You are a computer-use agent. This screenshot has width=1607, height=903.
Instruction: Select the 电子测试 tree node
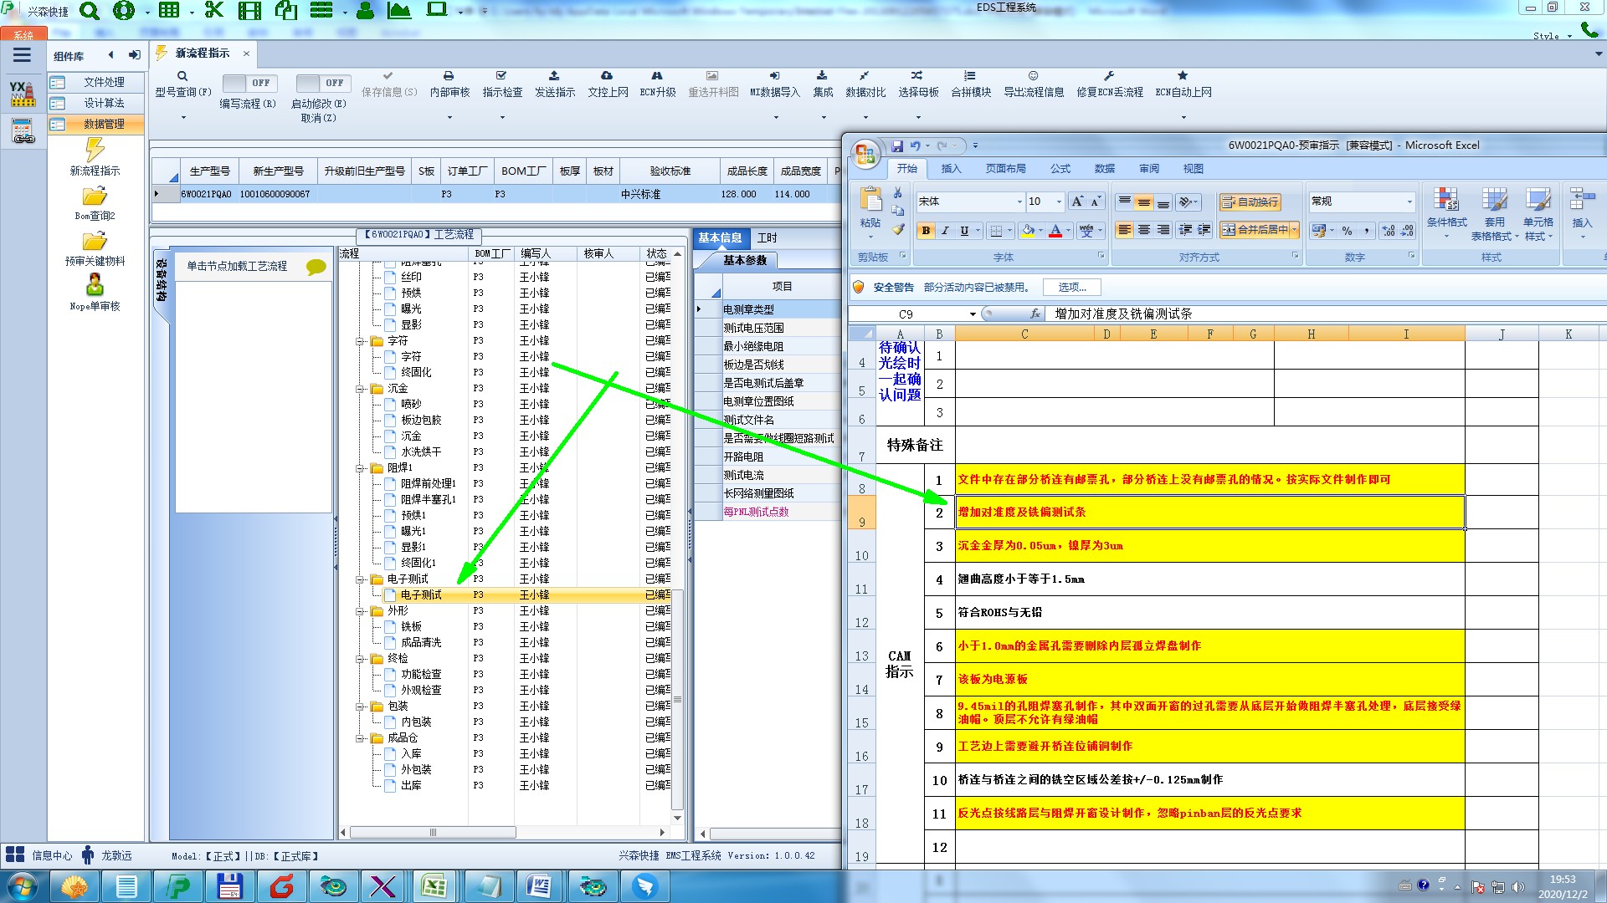coord(420,595)
